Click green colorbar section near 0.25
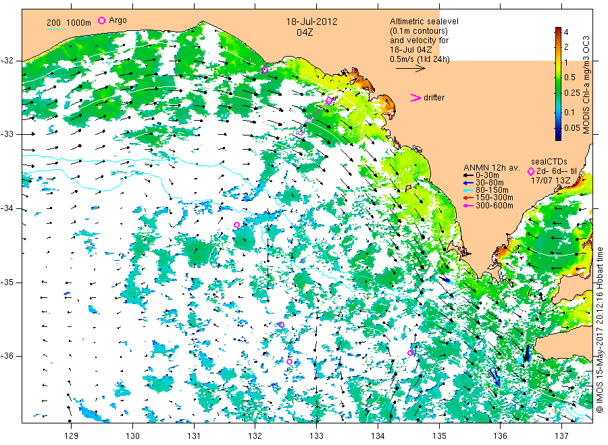The image size is (608, 445). point(558,93)
